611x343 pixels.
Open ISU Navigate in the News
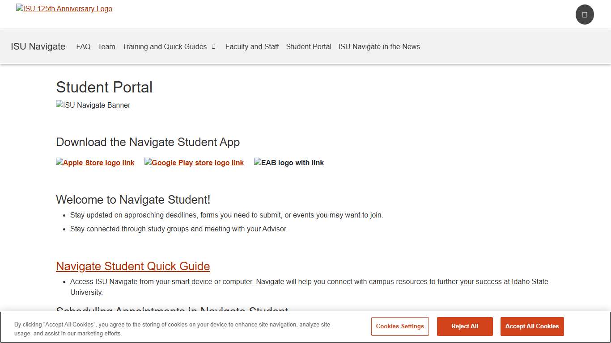point(379,46)
